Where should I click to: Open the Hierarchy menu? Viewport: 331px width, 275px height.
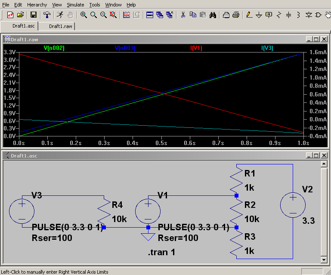37,5
